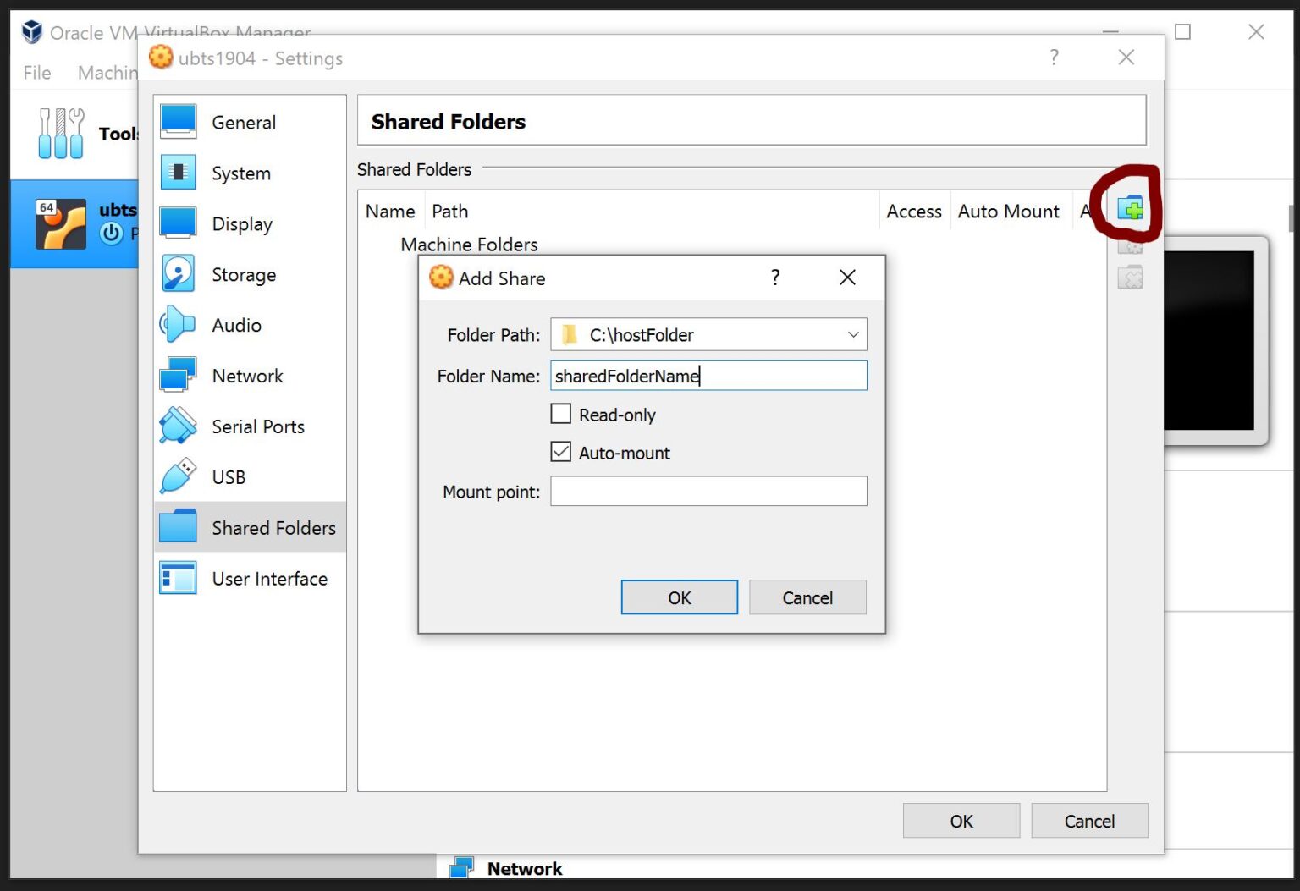This screenshot has width=1300, height=891.
Task: Select the User Interface settings page
Action: click(269, 579)
